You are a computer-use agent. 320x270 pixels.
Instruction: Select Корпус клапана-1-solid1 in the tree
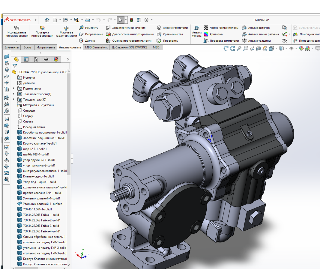(40, 143)
